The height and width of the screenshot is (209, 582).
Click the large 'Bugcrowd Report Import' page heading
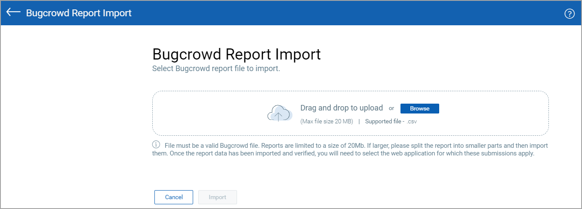click(237, 54)
